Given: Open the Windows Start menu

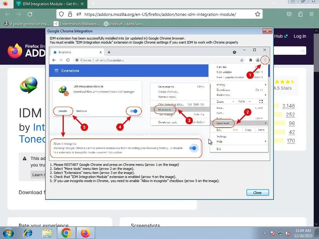Looking at the screenshot, I should point(8,233).
